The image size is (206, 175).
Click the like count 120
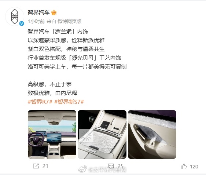click(194, 167)
